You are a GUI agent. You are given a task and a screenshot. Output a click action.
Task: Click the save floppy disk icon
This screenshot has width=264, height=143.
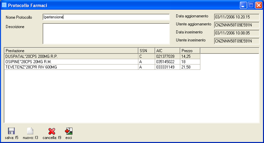(x=11, y=131)
